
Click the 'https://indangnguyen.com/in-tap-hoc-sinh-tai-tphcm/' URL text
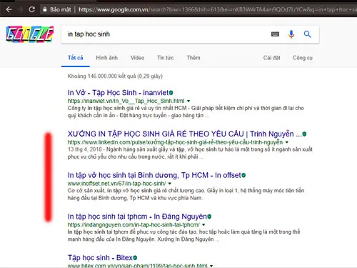pyautogui.click(x=134, y=224)
